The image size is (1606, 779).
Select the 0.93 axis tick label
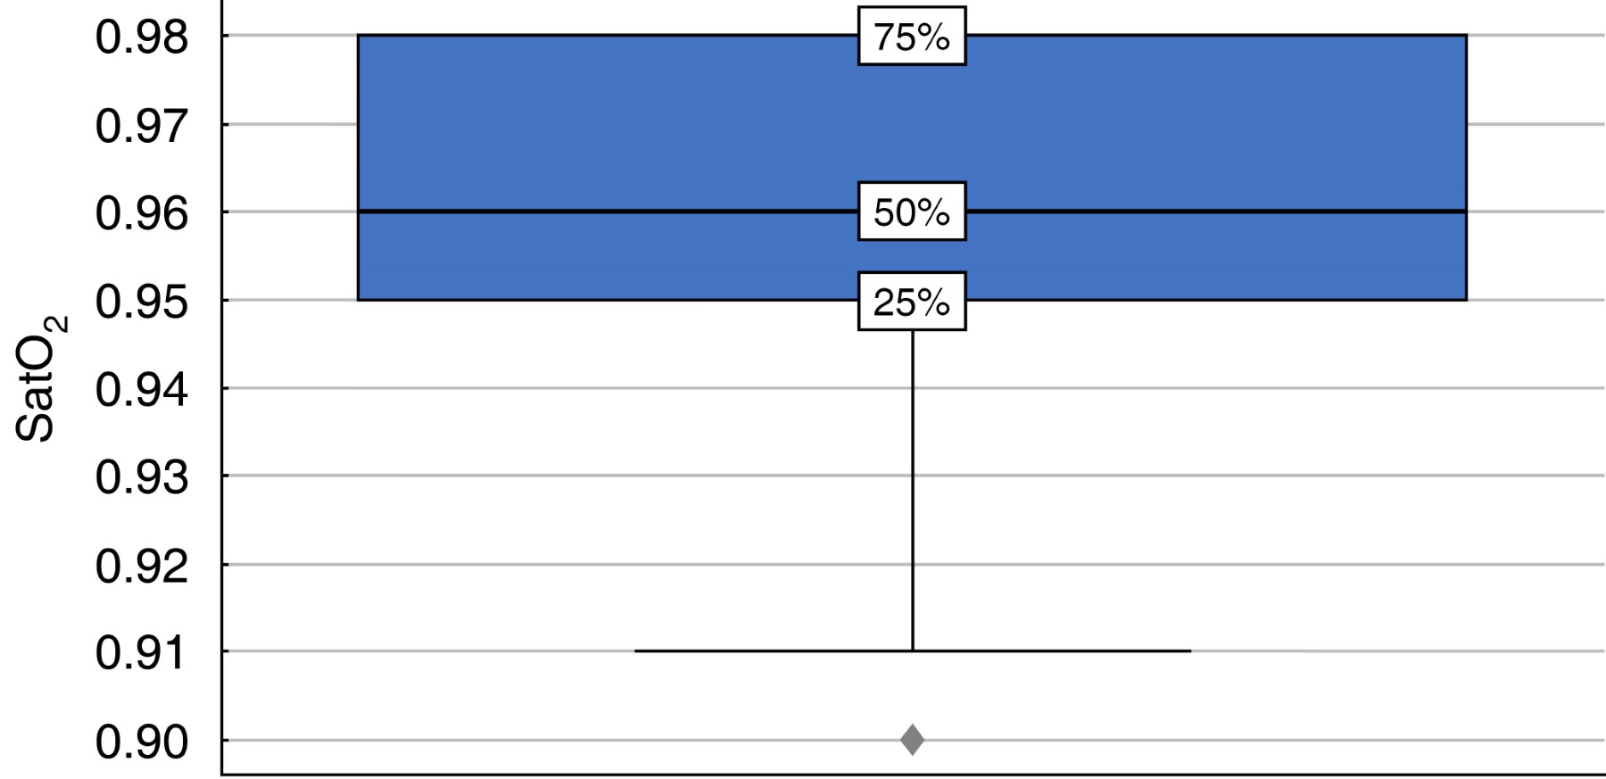[x=142, y=477]
